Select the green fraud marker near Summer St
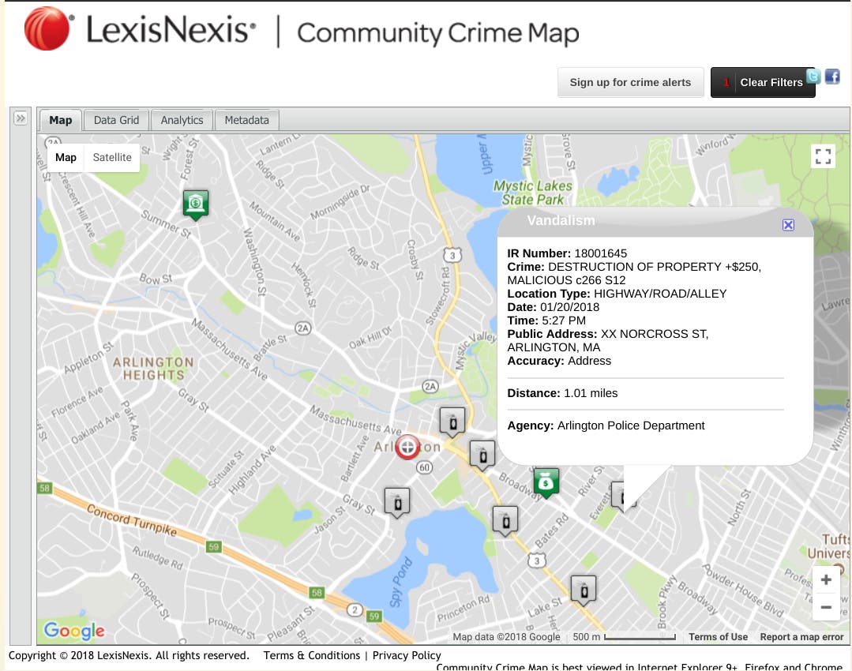Image resolution: width=852 pixels, height=671 pixels. (195, 204)
